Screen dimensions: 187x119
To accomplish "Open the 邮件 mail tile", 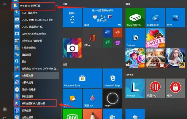I will pyautogui.click(x=103, y=18).
